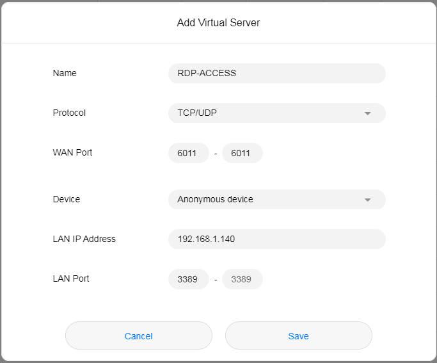
Task: Click the Device label text
Action: [x=67, y=199]
